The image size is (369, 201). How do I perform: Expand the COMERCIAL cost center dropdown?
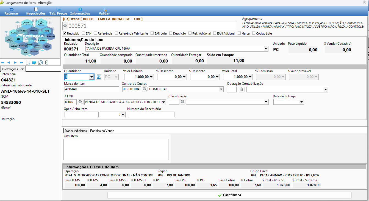[x=221, y=89]
